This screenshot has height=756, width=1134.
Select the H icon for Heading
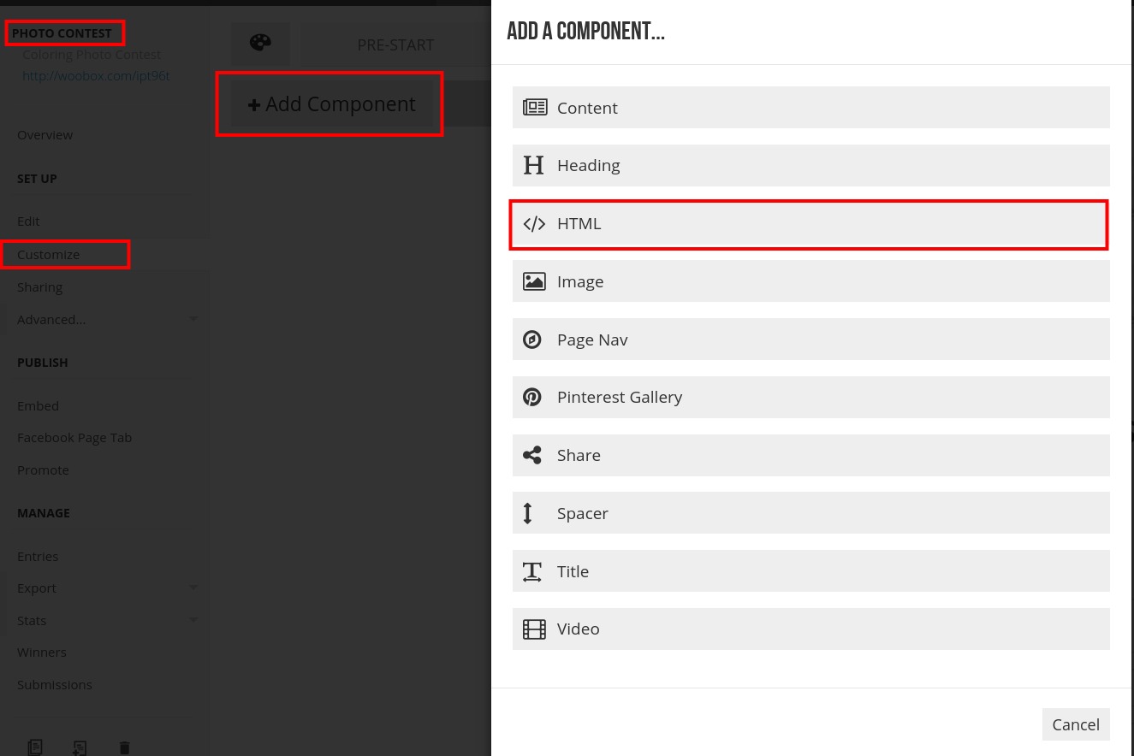pyautogui.click(x=533, y=165)
